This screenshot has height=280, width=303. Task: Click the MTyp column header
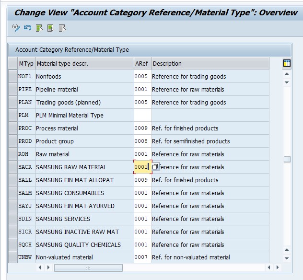click(26, 63)
